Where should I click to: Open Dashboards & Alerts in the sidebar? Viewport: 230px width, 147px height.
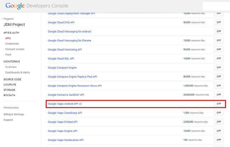pos(17,72)
